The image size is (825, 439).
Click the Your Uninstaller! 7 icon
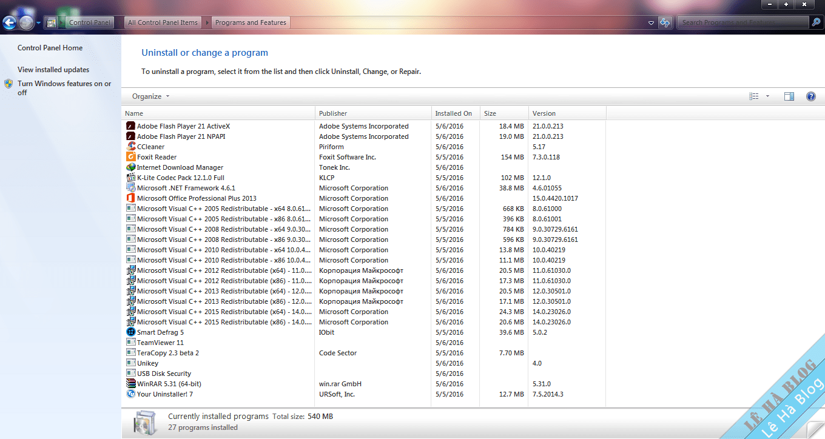tap(130, 394)
